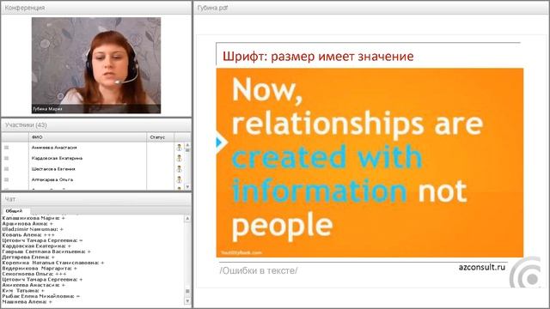Click the user icon beside Аптекарева Ольга
The width and height of the screenshot is (550, 309).
coord(180,179)
